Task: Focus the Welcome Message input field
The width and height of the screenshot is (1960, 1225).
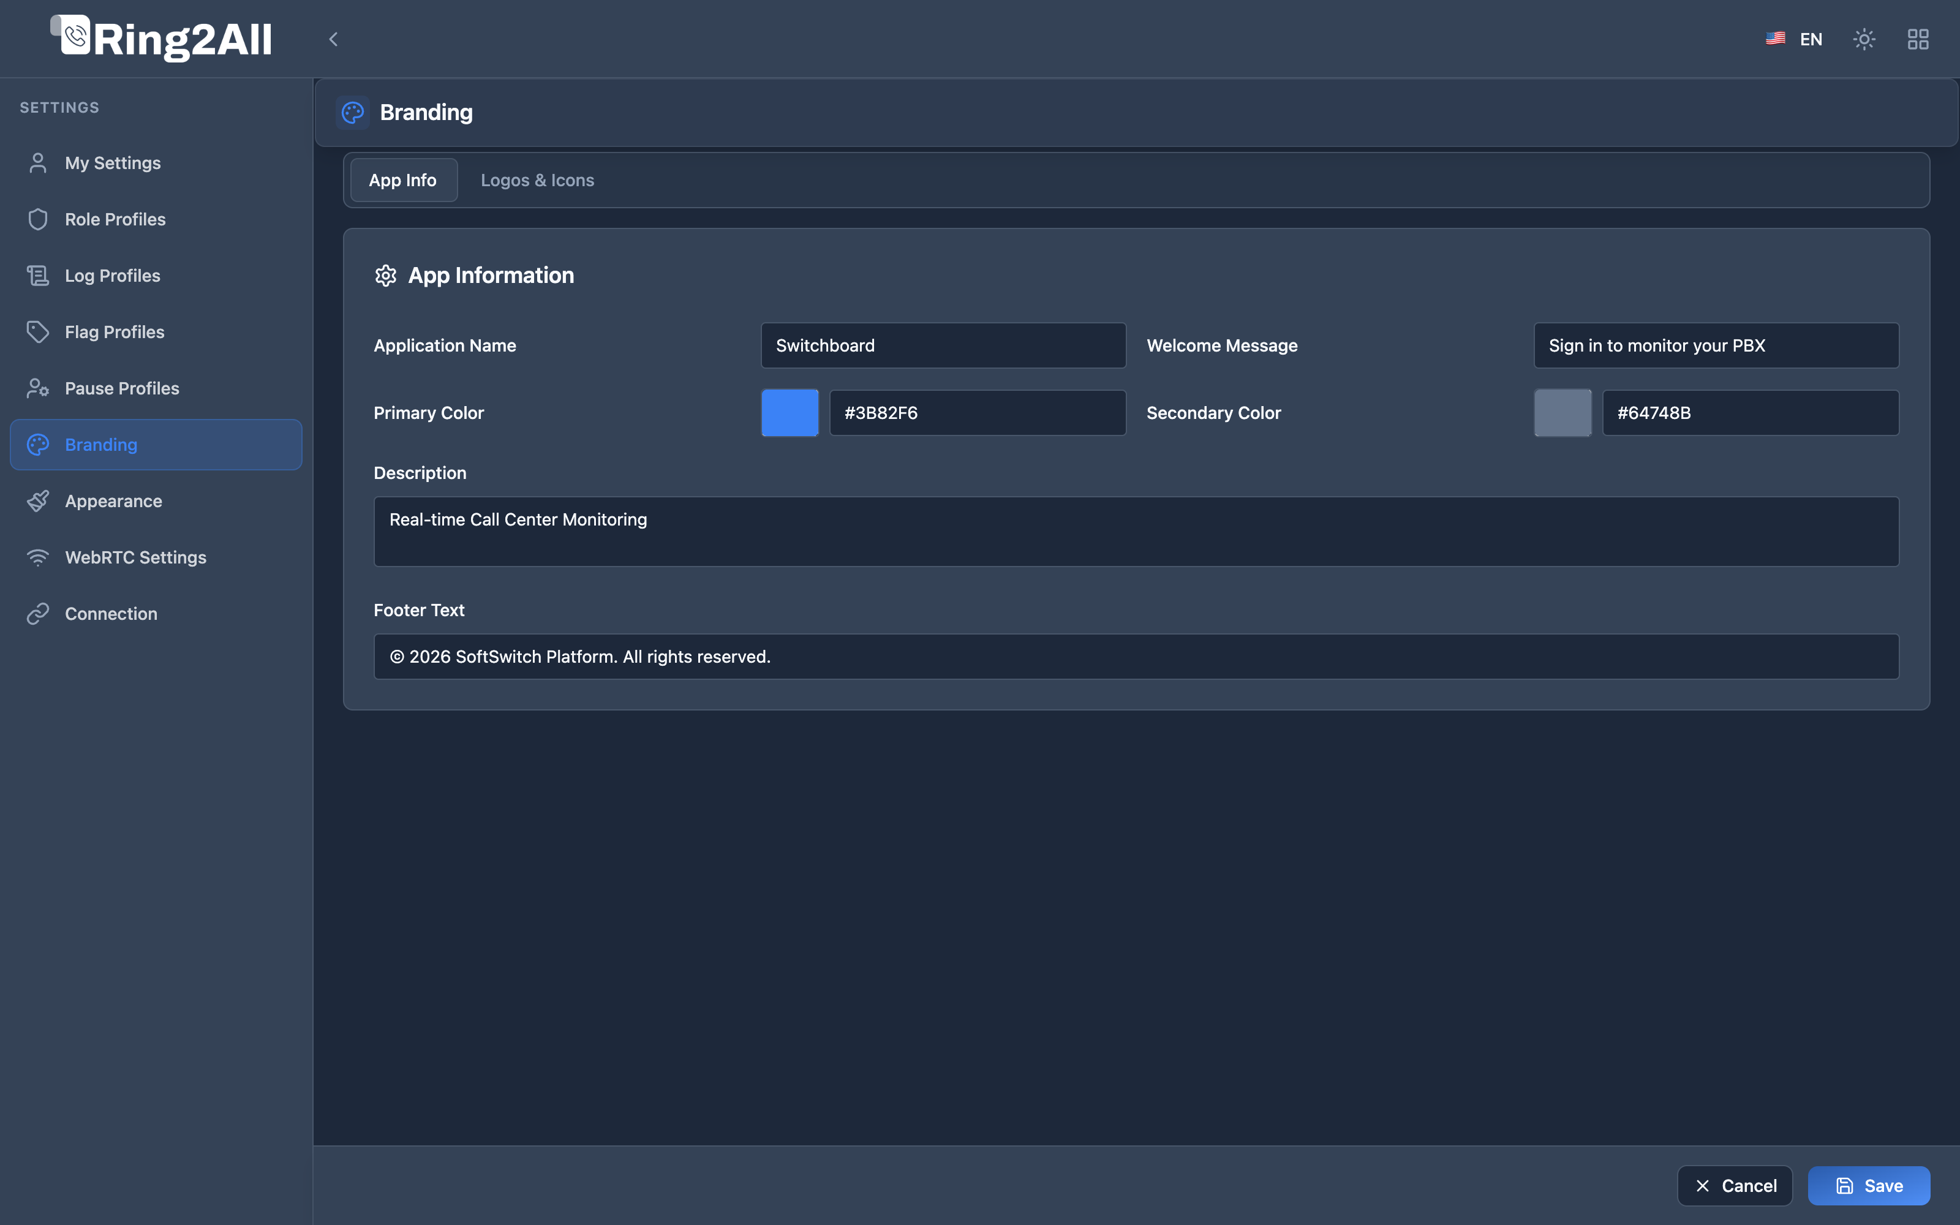Action: click(x=1716, y=345)
